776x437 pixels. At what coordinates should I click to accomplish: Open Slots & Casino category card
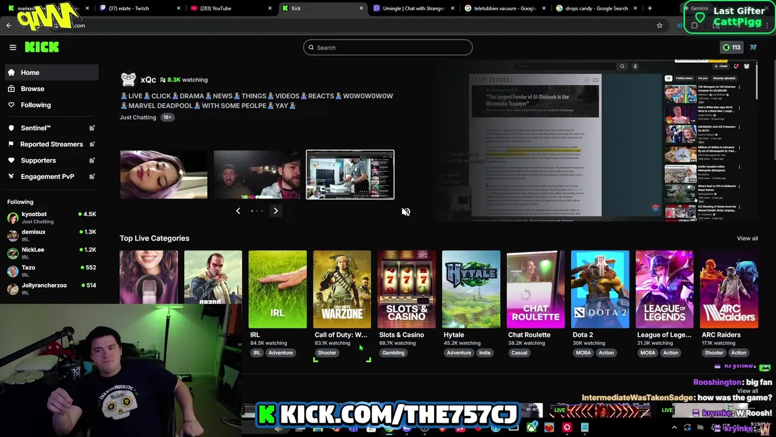407,290
